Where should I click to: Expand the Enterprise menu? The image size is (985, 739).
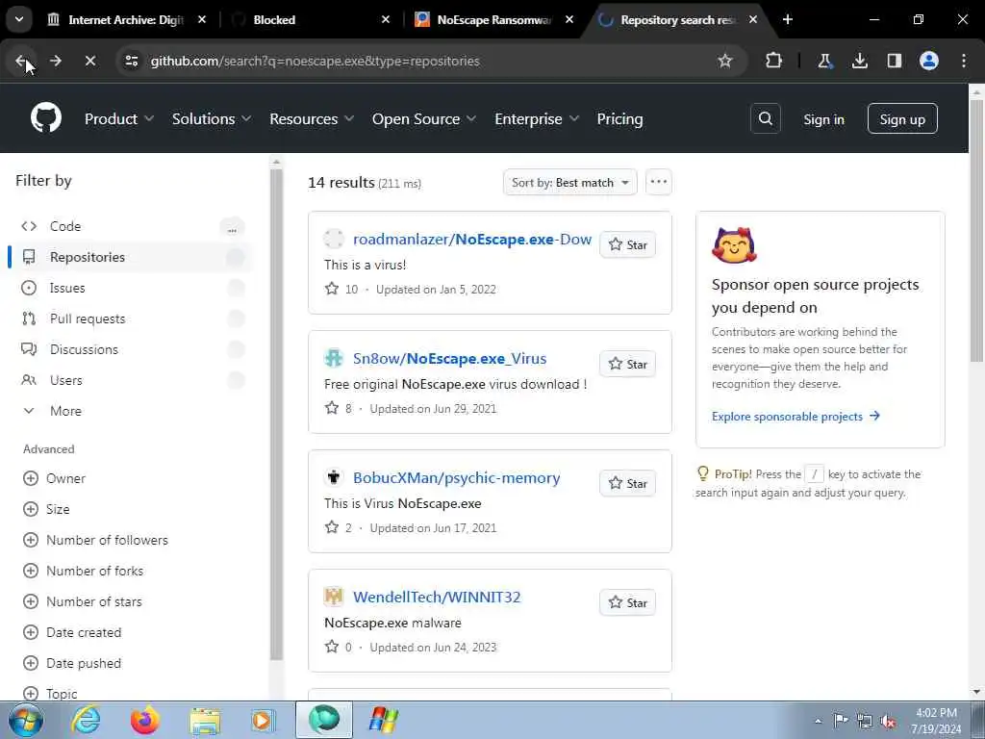point(537,118)
